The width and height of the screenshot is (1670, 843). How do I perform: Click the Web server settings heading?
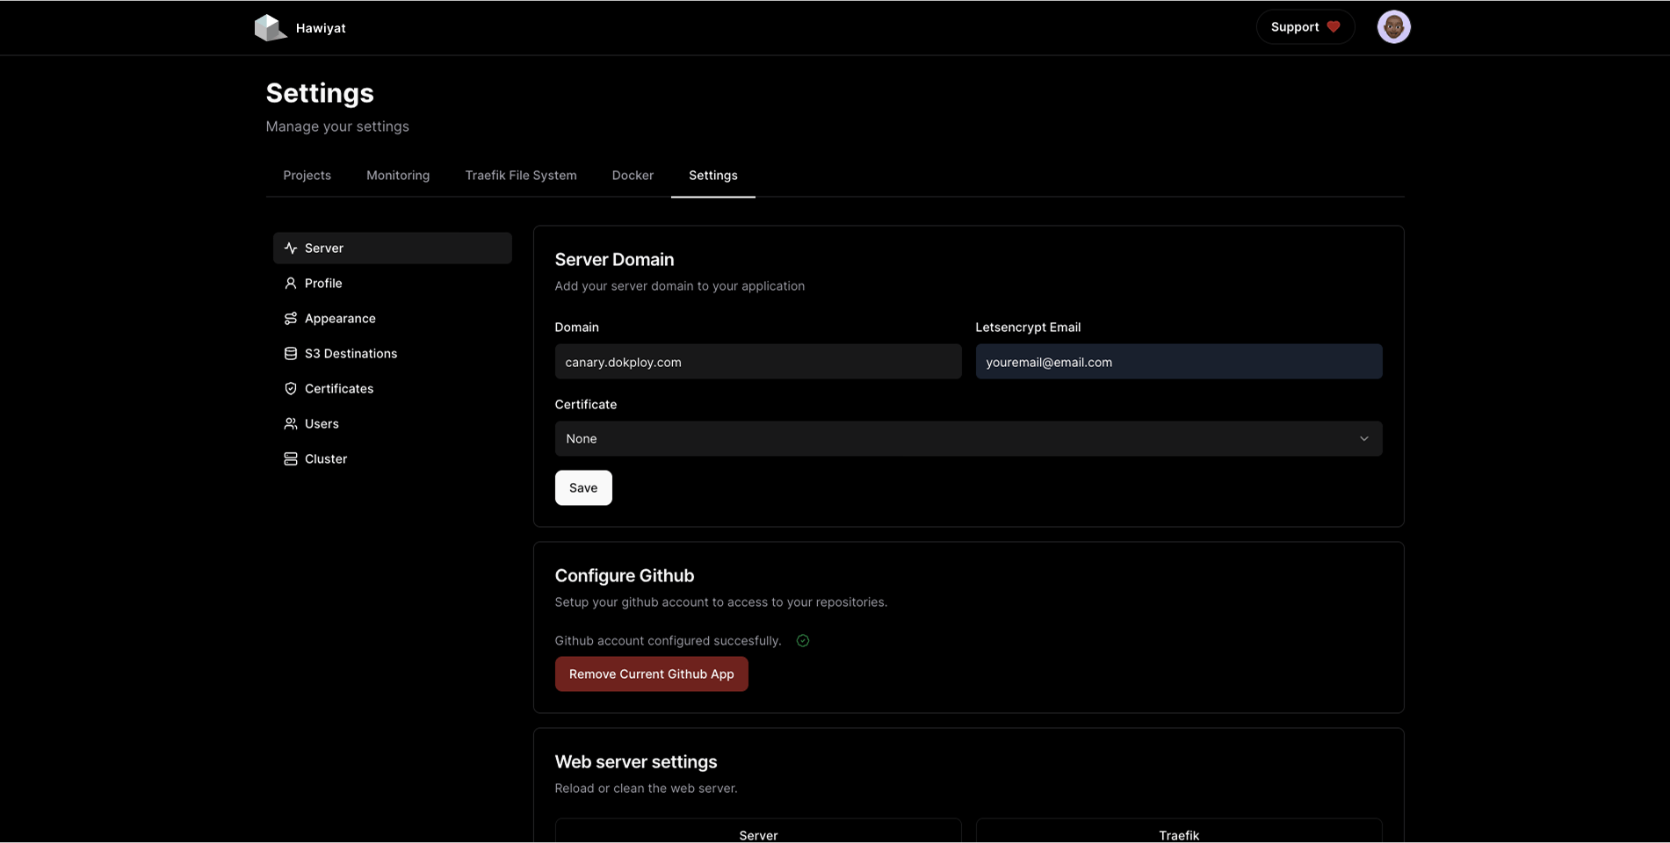pos(636,762)
